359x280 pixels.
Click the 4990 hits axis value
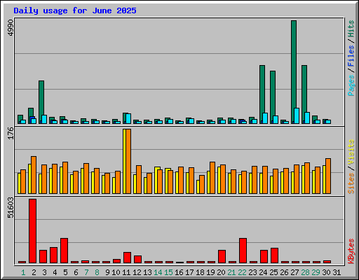(x=11, y=28)
